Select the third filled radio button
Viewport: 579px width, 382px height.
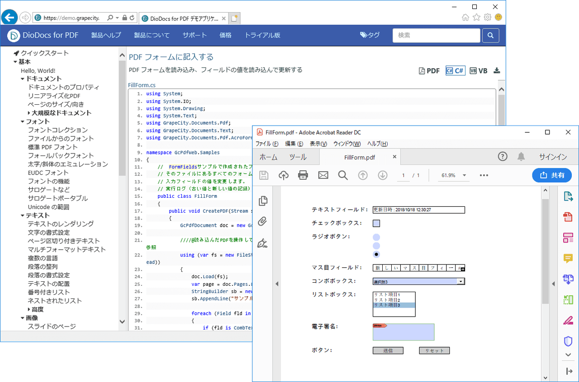[x=376, y=254]
